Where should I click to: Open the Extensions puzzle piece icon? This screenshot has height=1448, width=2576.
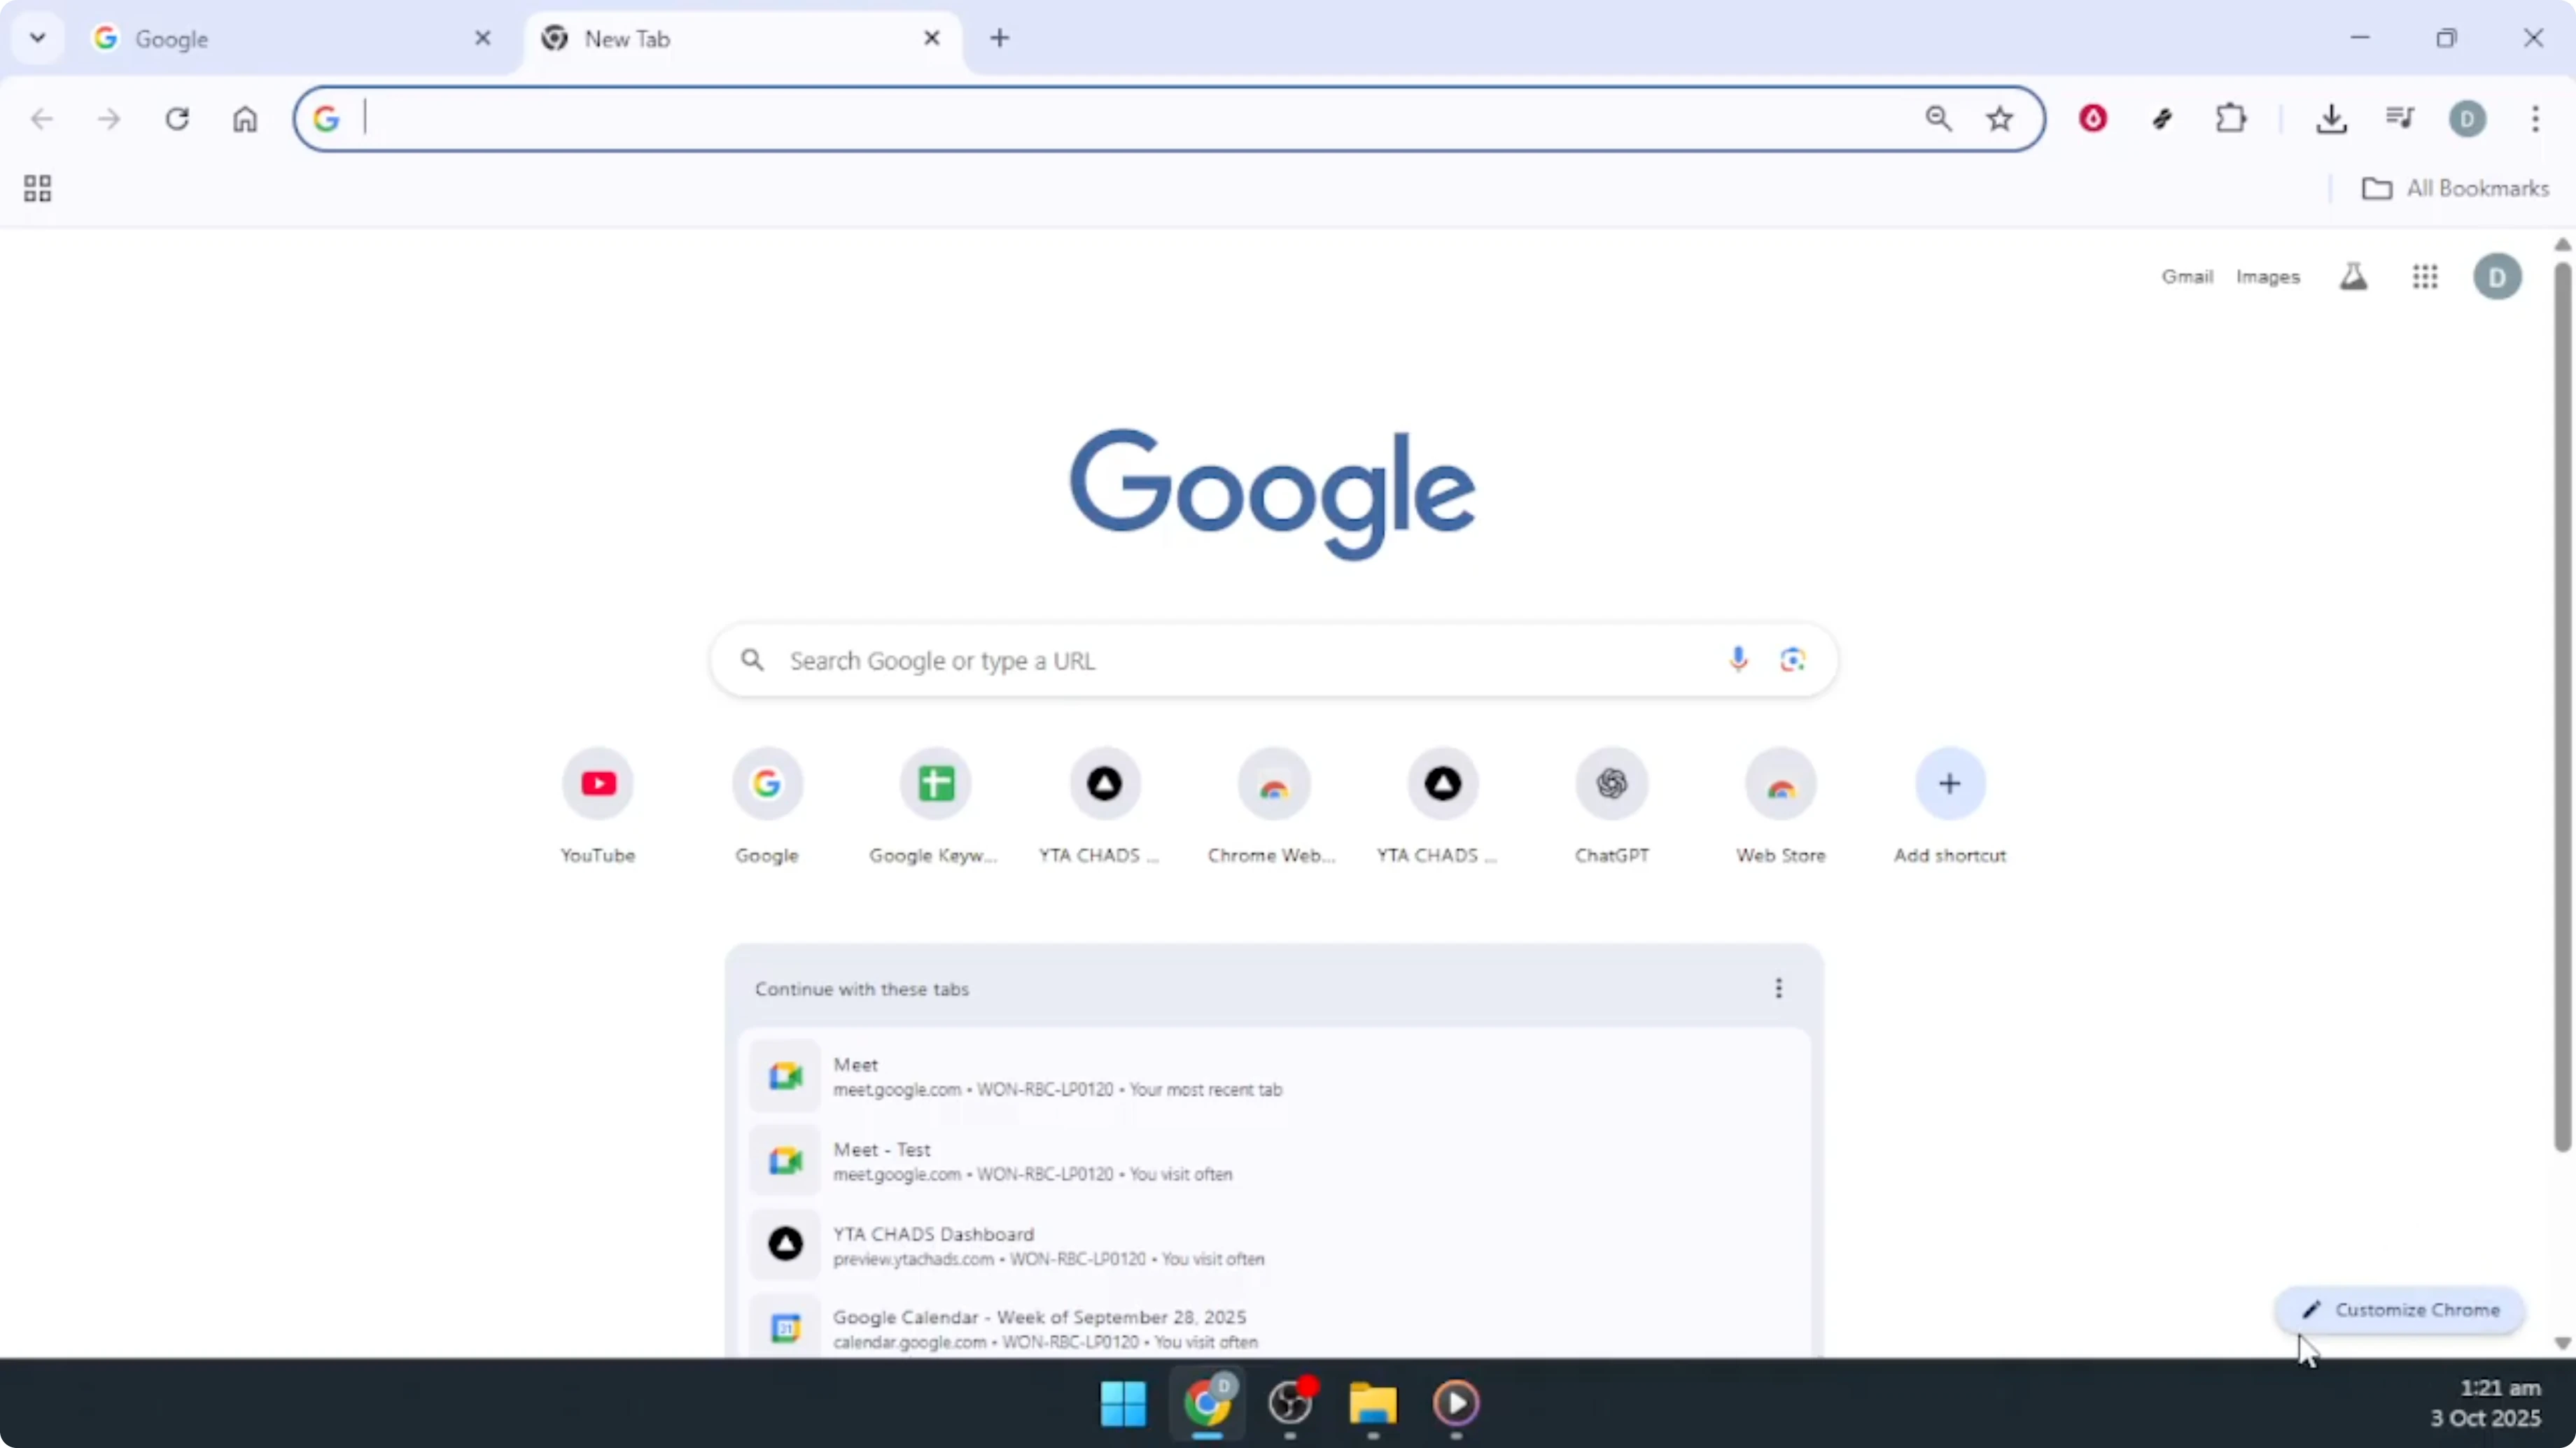(x=2232, y=118)
